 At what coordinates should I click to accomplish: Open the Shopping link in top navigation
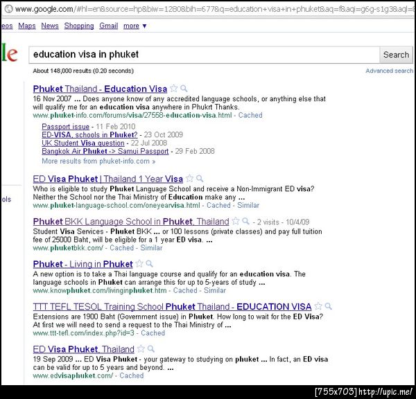coord(79,26)
